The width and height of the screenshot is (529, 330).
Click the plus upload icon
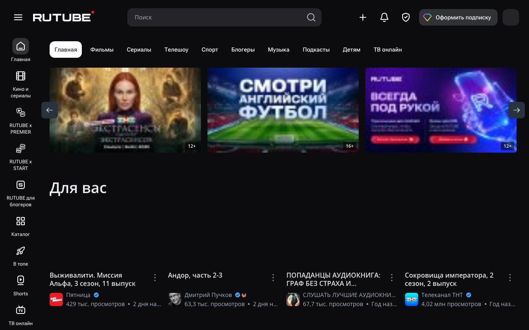pos(363,17)
